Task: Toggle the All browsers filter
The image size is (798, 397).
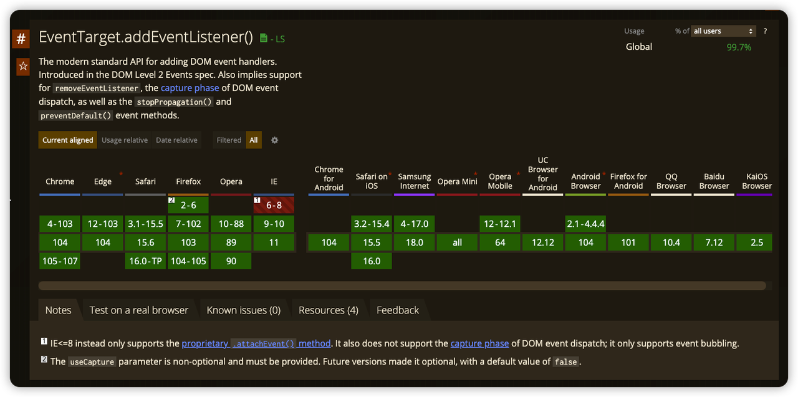Action: 253,140
